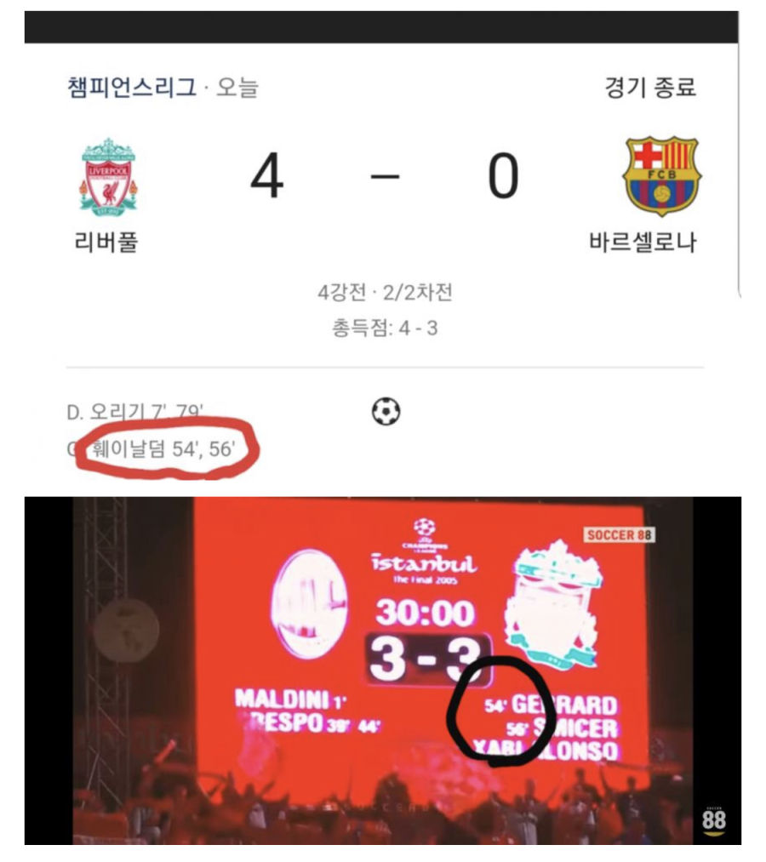Click the dark header bar at top
The width and height of the screenshot is (766, 862).
[x=381, y=27]
